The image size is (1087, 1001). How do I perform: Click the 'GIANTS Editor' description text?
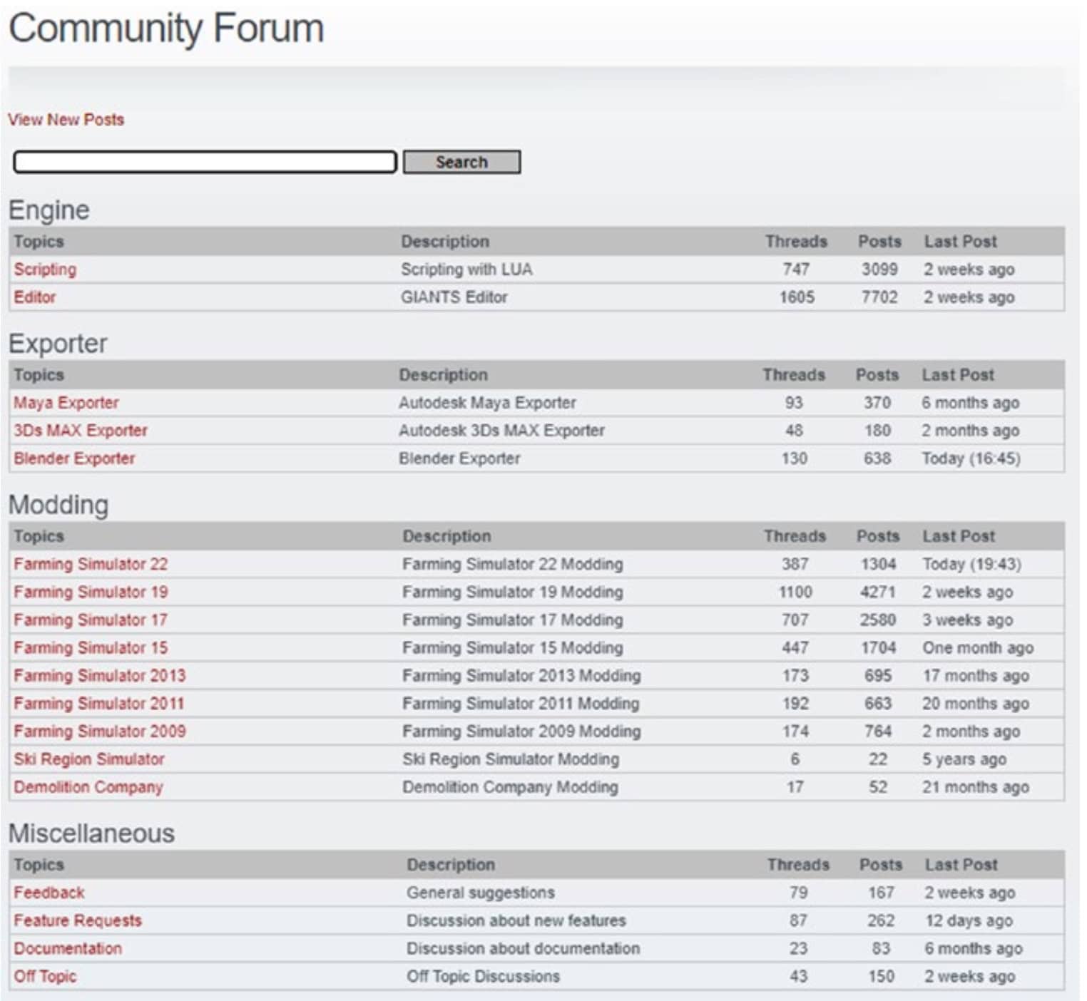[454, 297]
